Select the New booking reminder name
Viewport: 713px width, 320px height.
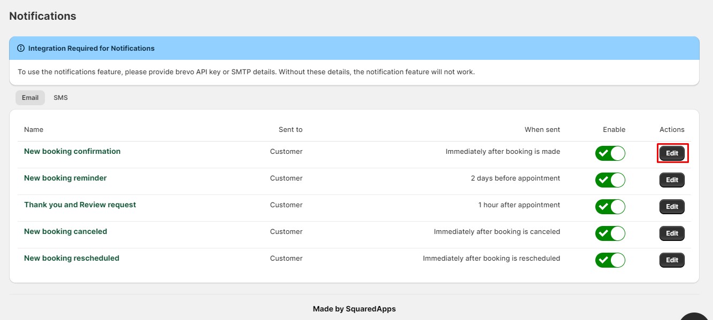click(x=65, y=178)
